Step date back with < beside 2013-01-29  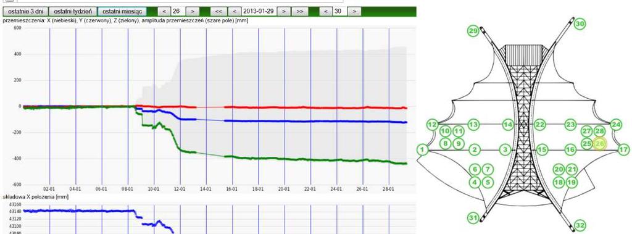tap(235, 11)
